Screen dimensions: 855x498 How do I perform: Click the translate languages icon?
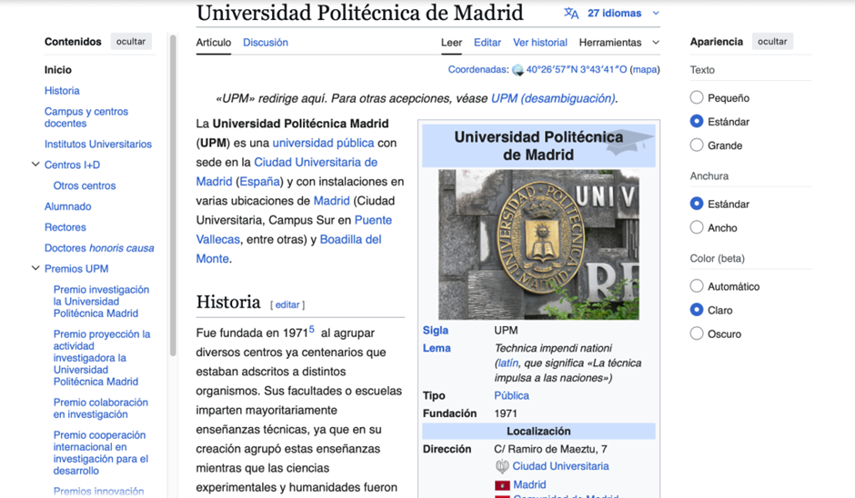571,13
